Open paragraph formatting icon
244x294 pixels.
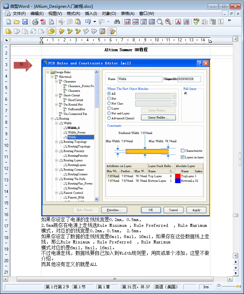(x=186, y=22)
